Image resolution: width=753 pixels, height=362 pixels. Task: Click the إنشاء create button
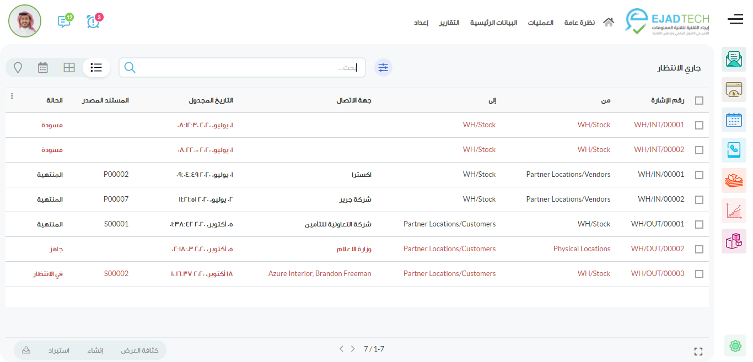pos(95,350)
